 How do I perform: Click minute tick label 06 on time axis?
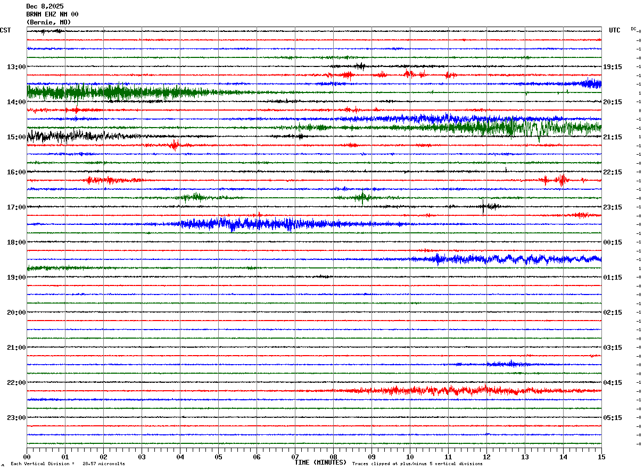(x=257, y=457)
